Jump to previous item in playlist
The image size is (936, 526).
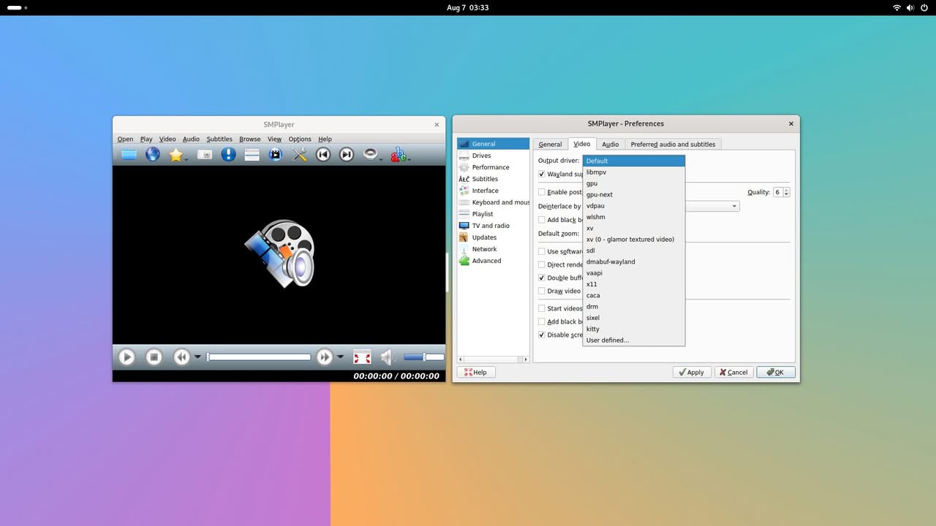coord(323,154)
